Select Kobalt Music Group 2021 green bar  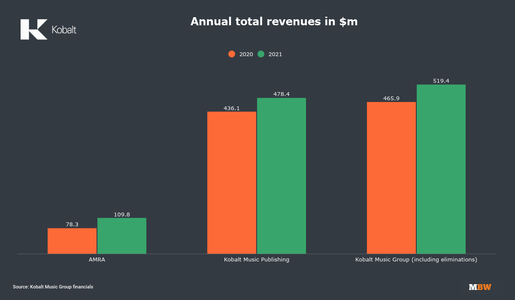point(441,169)
